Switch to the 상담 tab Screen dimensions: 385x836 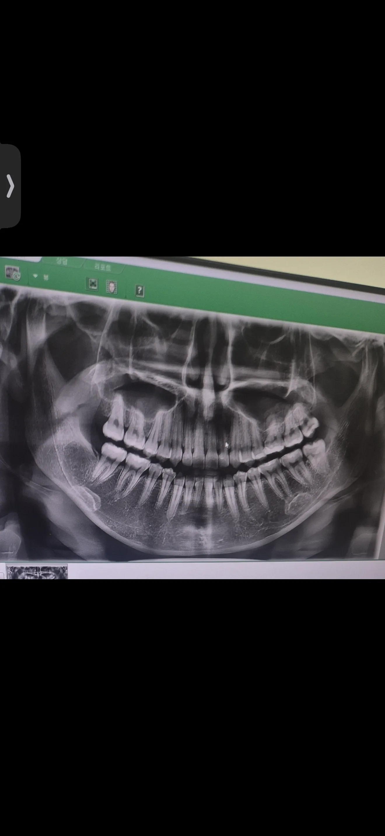[62, 261]
